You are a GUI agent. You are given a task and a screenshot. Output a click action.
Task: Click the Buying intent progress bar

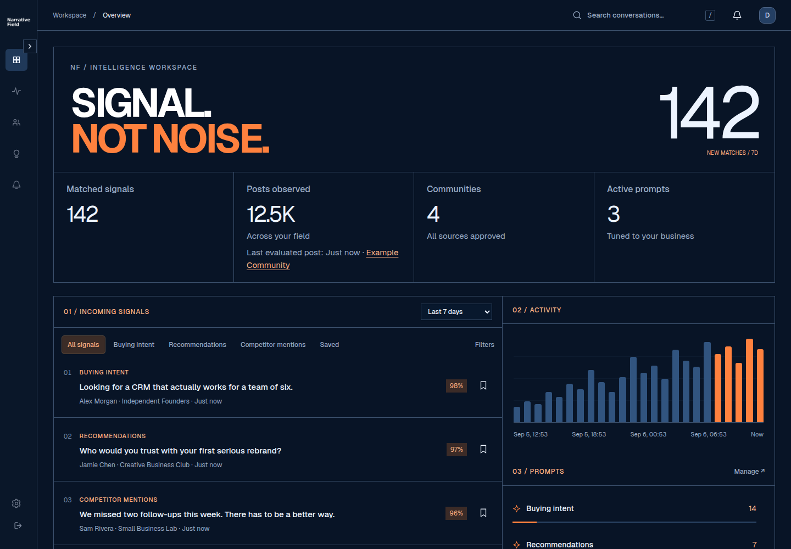click(634, 522)
